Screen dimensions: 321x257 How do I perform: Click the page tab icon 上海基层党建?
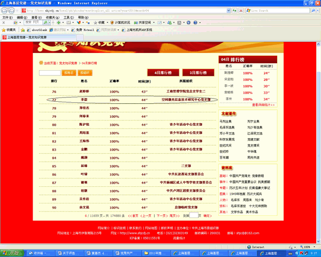(5, 37)
